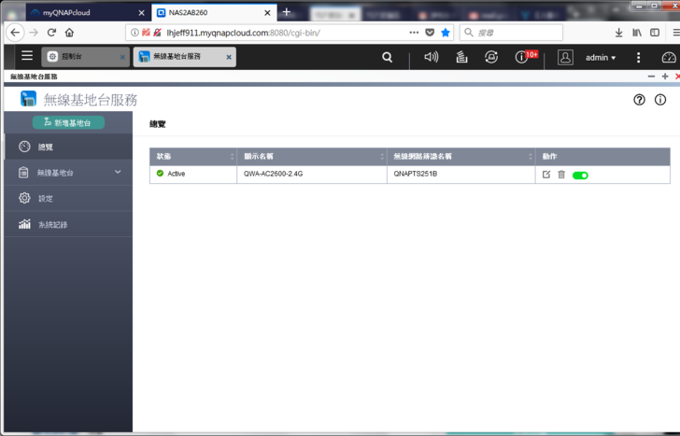The width and height of the screenshot is (680, 436).
Task: Toggle the bookmark star
Action: point(446,33)
